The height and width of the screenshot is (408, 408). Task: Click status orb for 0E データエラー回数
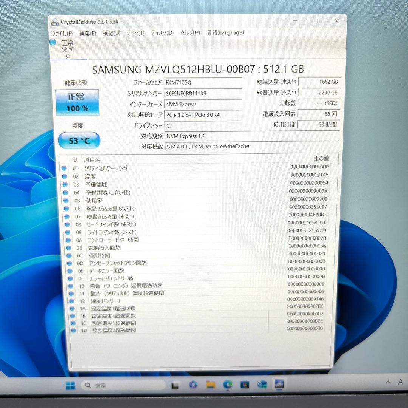pos(70,271)
